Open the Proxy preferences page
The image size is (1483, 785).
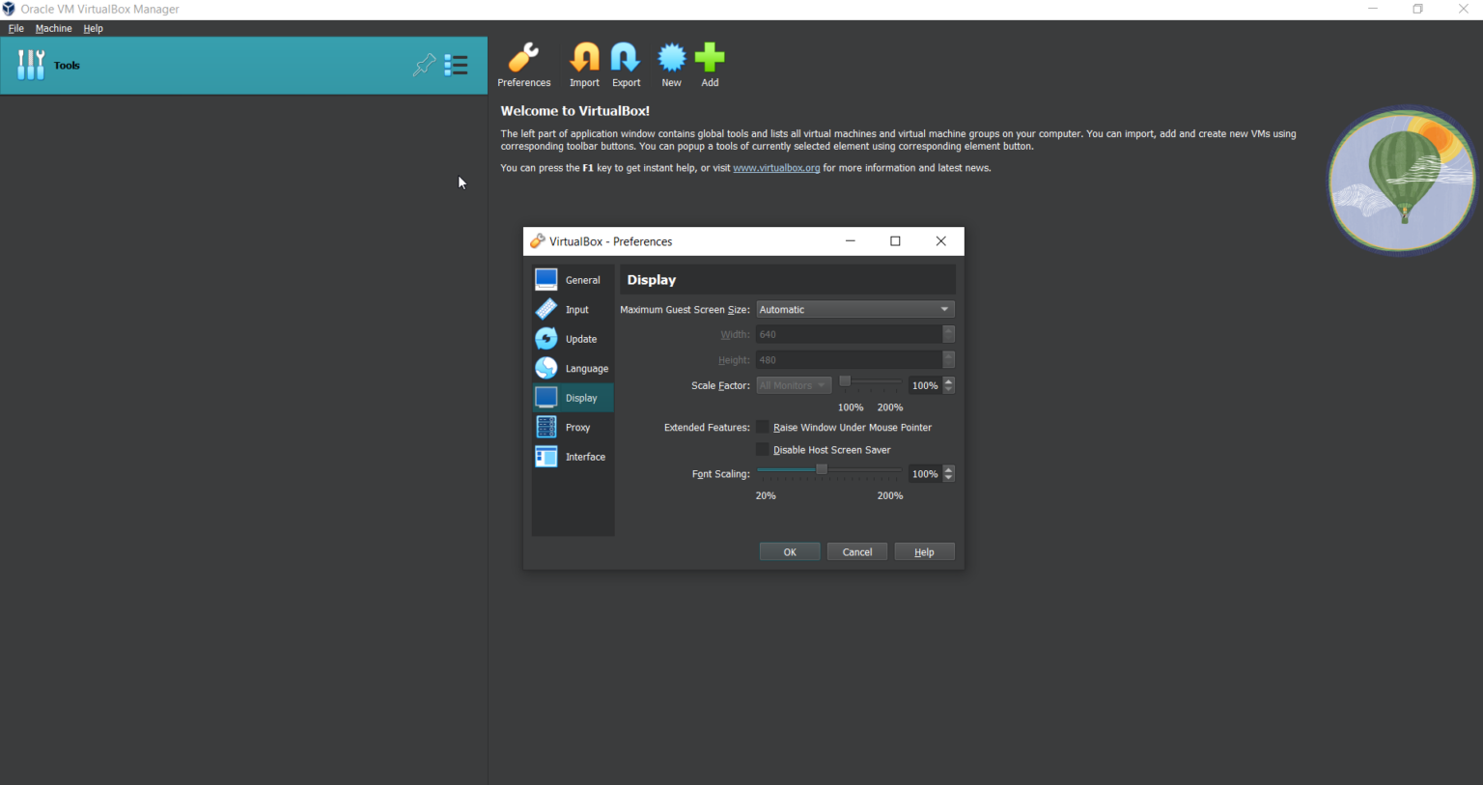[x=573, y=427]
